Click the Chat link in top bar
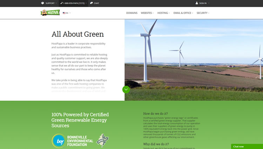This screenshot has height=149, width=263. (96, 3)
